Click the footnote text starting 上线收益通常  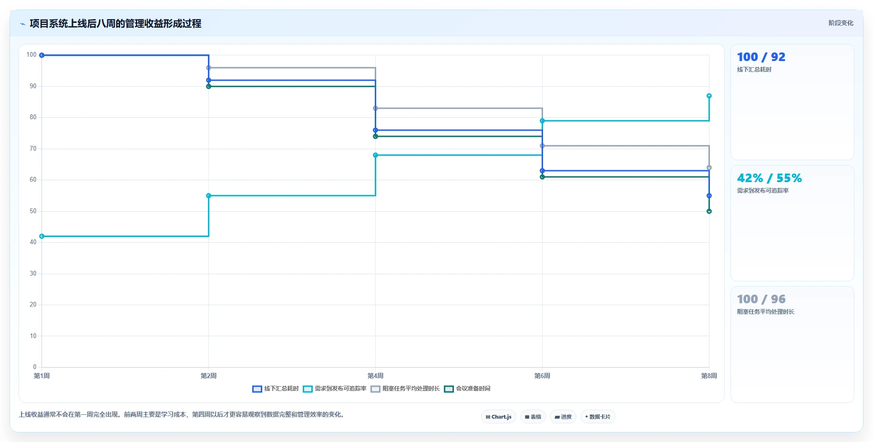pos(182,415)
